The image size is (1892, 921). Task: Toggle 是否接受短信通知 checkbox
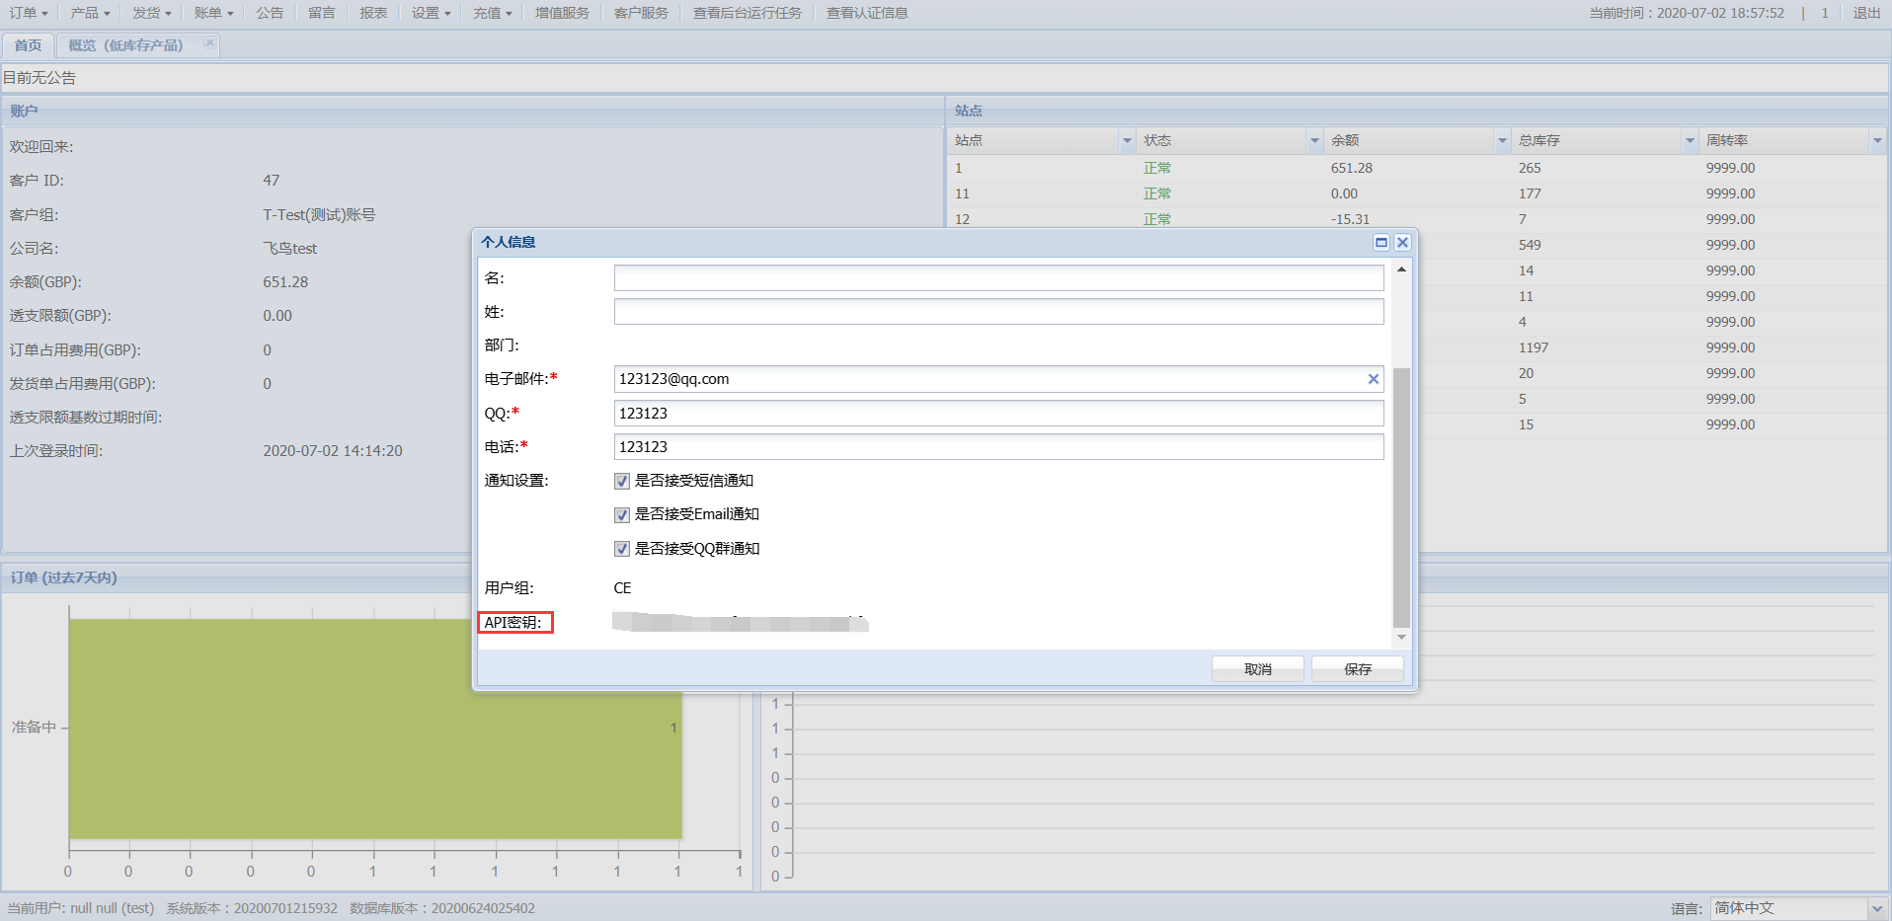(622, 481)
